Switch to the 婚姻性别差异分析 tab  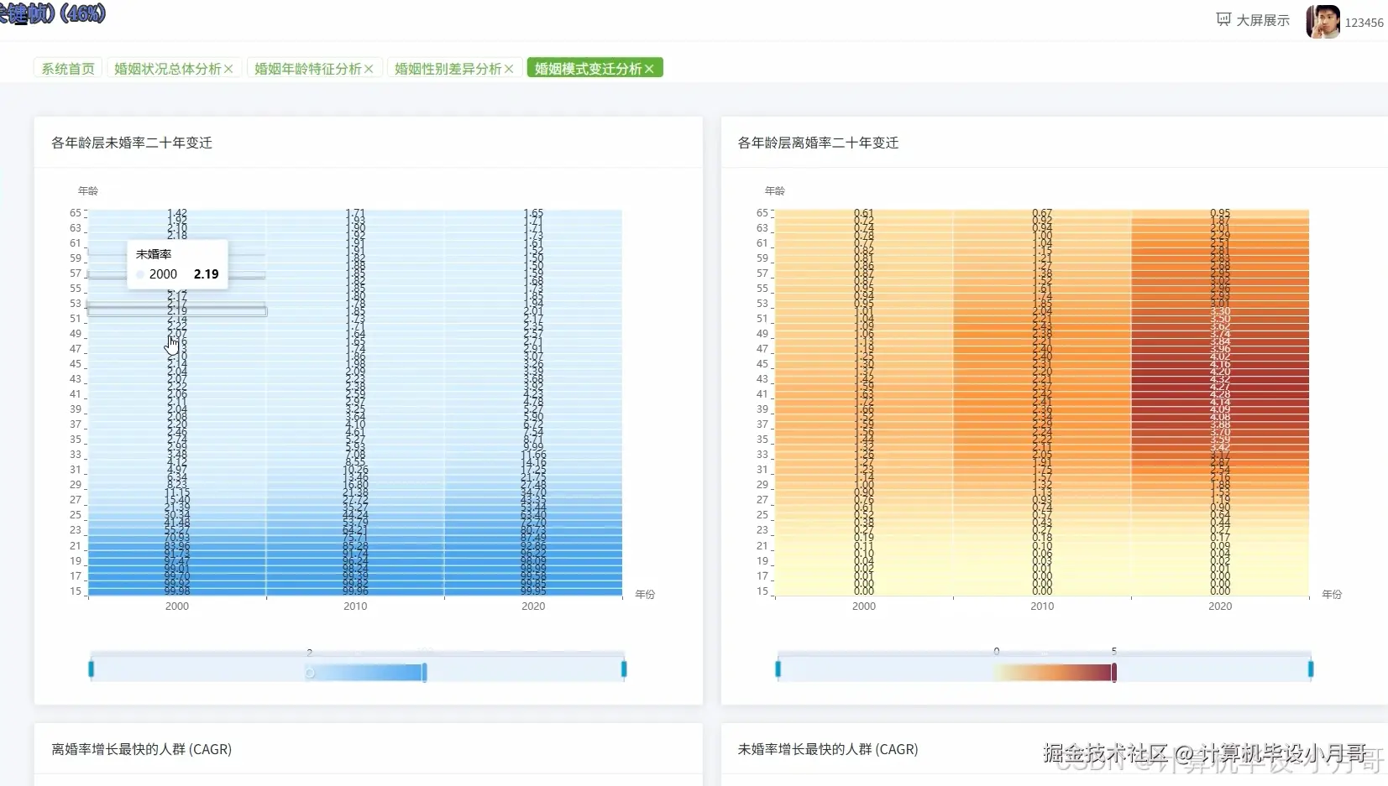pos(448,69)
